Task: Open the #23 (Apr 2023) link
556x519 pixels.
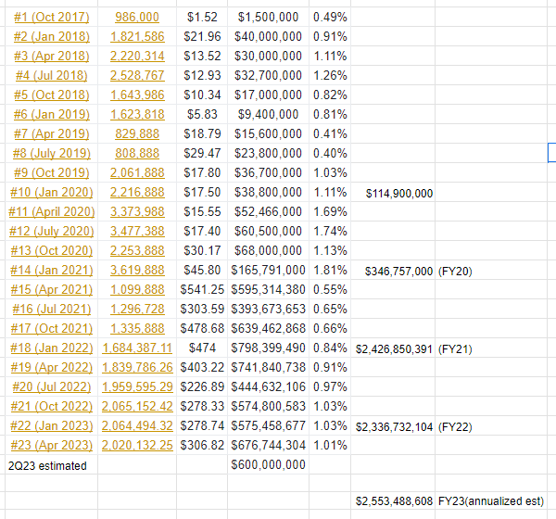Action: [x=51, y=446]
